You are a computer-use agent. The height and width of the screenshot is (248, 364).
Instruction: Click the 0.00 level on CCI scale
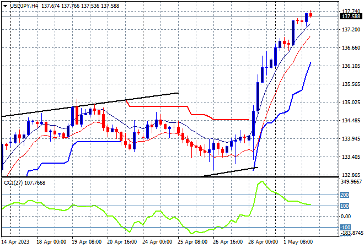click(346, 217)
